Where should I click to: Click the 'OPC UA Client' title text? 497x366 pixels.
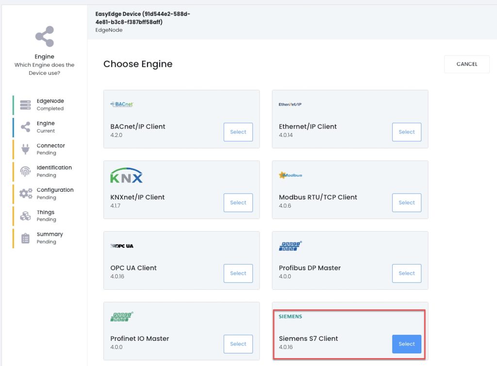tap(133, 268)
